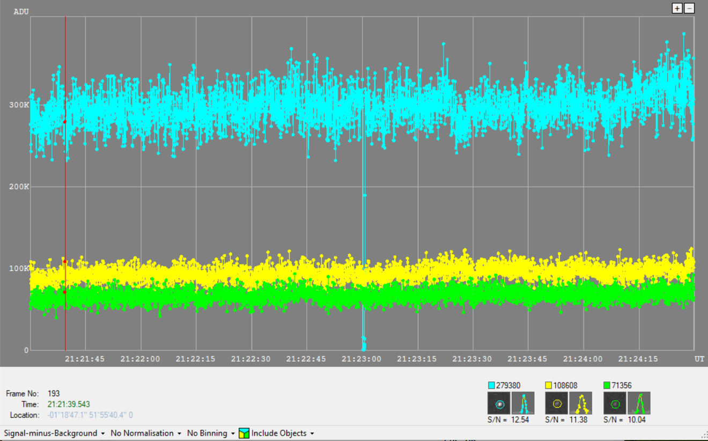The height and width of the screenshot is (441, 708).
Task: Click the green star aperture thumbnail
Action: tap(615, 403)
